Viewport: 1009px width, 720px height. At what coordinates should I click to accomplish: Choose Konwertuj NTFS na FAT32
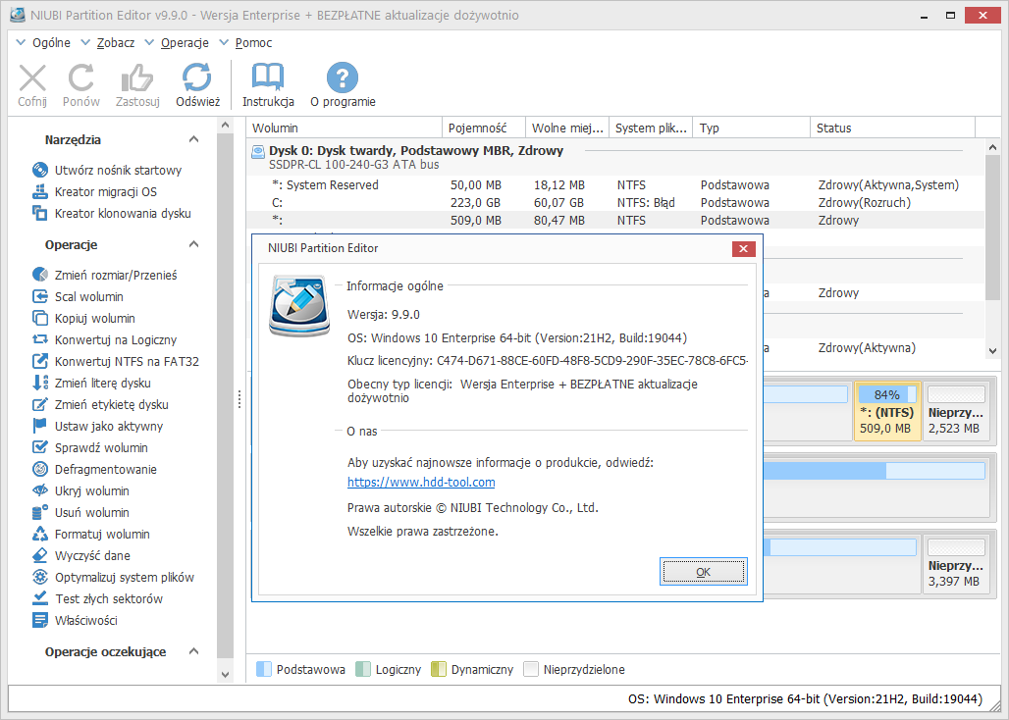116,361
